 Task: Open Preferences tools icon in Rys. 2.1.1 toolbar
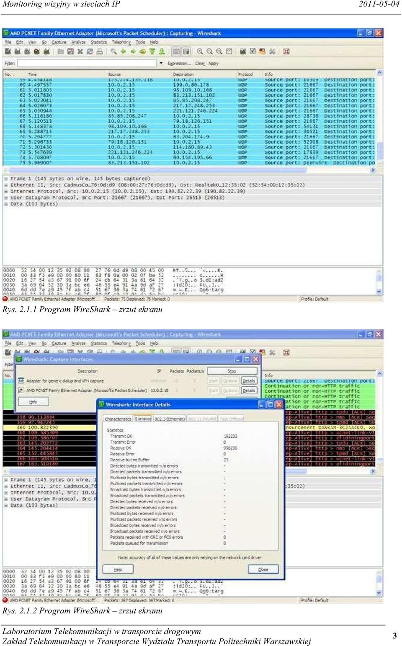272,52
